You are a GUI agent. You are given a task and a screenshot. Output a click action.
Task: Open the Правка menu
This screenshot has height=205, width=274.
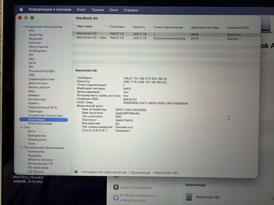tap(98, 10)
